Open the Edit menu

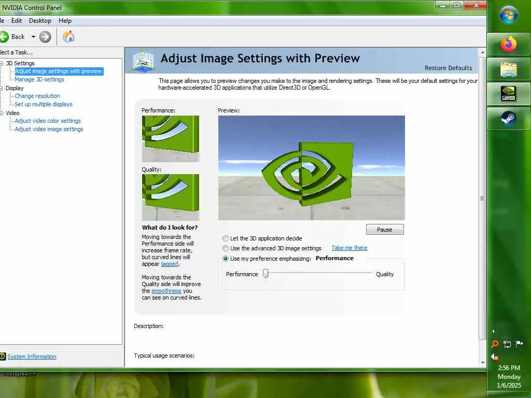pos(16,21)
